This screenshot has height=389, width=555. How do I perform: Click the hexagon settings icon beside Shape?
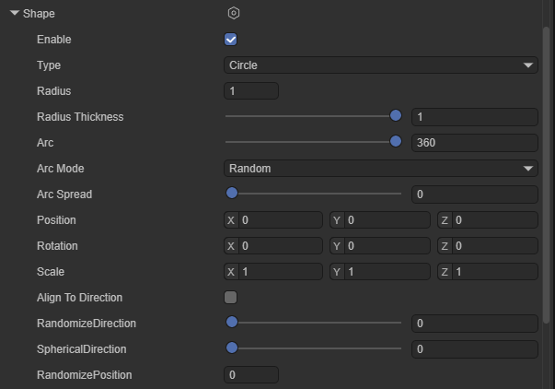[x=234, y=13]
